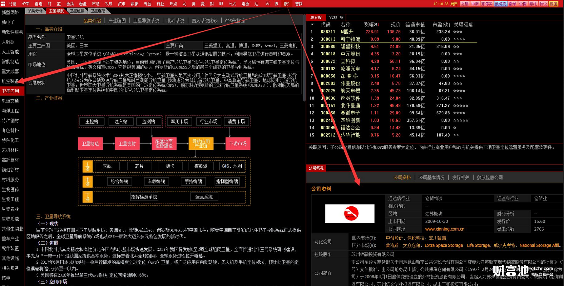Click the 涨停买 button
The width and height of the screenshot is (564, 286).
pyautogui.click(x=487, y=4)
